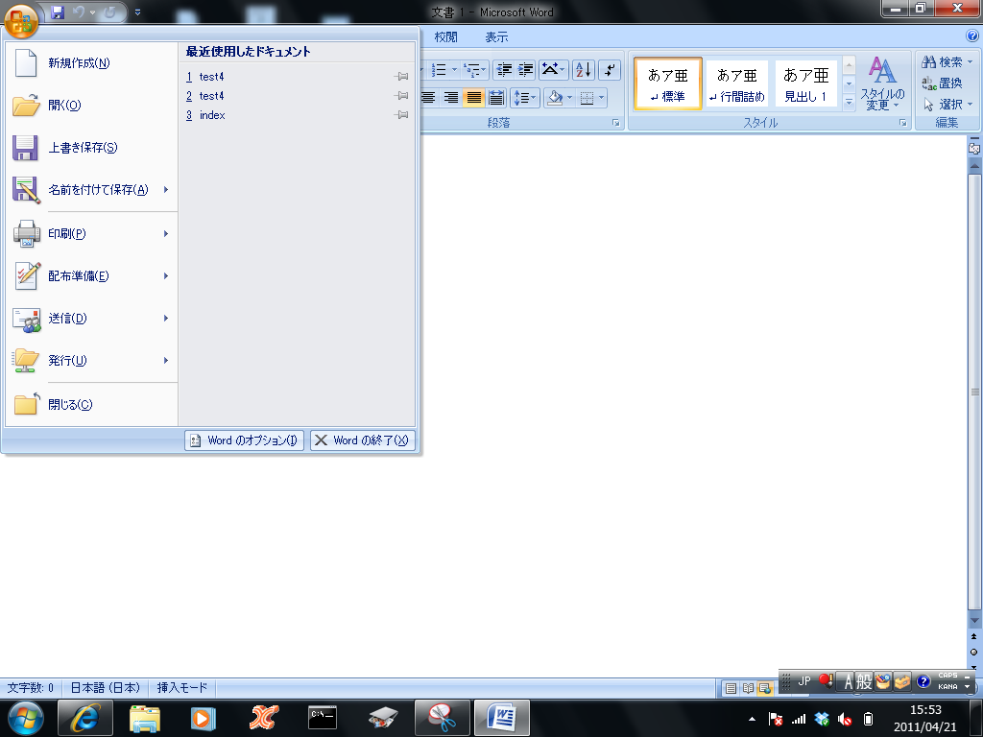Pin recent document 1 test4
Screen dimensions: 983x737
pos(401,77)
